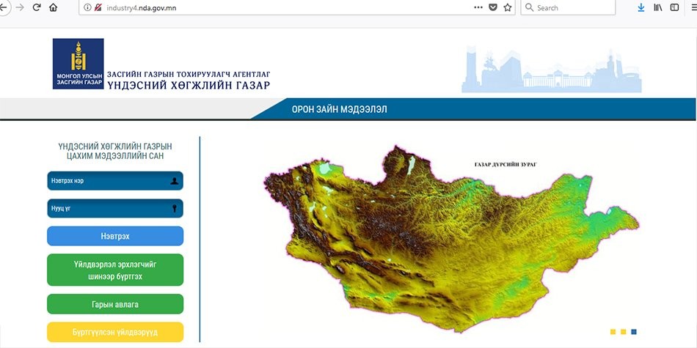Open the downloads arrow icon
Screen dimensions: 697x348
click(641, 7)
